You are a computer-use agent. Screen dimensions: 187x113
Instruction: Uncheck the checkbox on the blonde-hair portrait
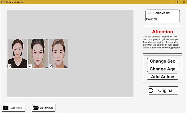coord(51,66)
